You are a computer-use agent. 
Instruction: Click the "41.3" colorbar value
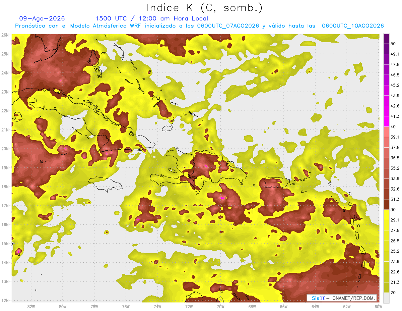pos(395,116)
